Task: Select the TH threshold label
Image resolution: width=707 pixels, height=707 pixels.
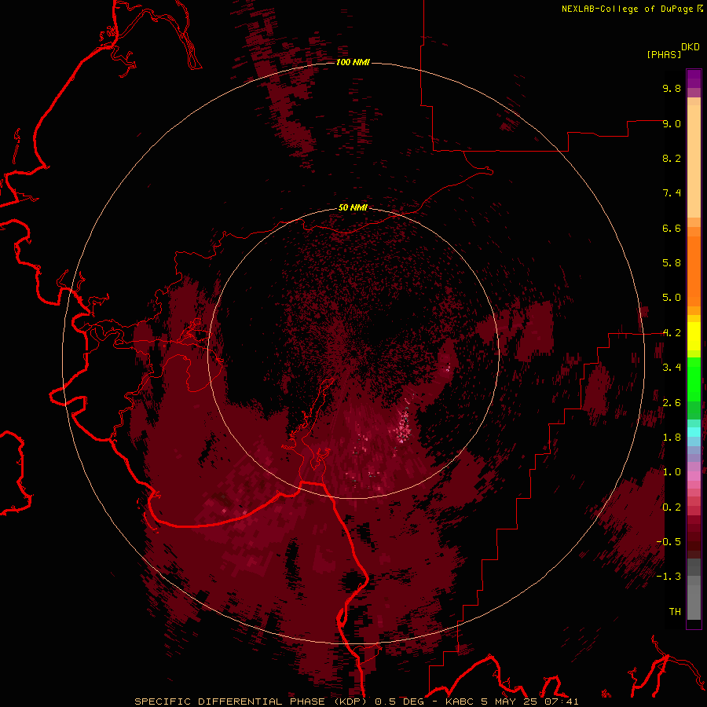Action: tap(675, 612)
